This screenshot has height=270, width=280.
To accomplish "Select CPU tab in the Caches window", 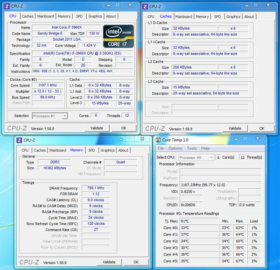I will 151,17.
